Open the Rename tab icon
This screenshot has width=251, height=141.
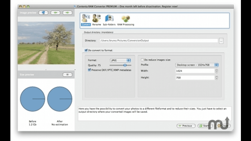97,20
